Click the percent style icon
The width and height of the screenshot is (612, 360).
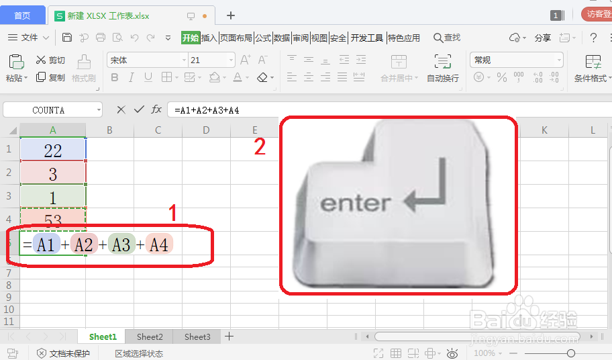coord(501,77)
